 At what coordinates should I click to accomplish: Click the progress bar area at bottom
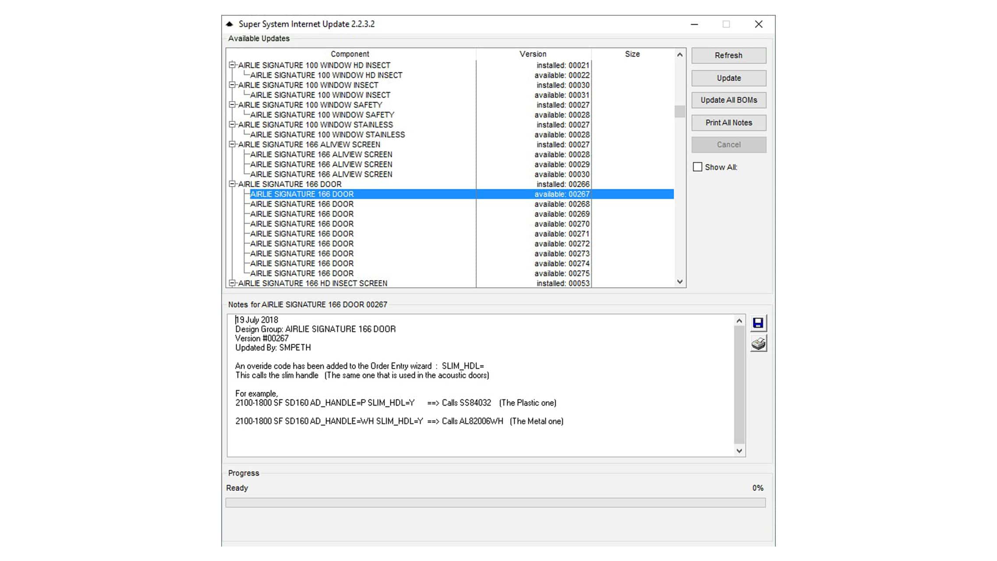click(495, 501)
